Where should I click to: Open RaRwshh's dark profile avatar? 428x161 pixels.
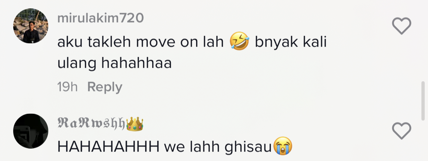[31, 131]
